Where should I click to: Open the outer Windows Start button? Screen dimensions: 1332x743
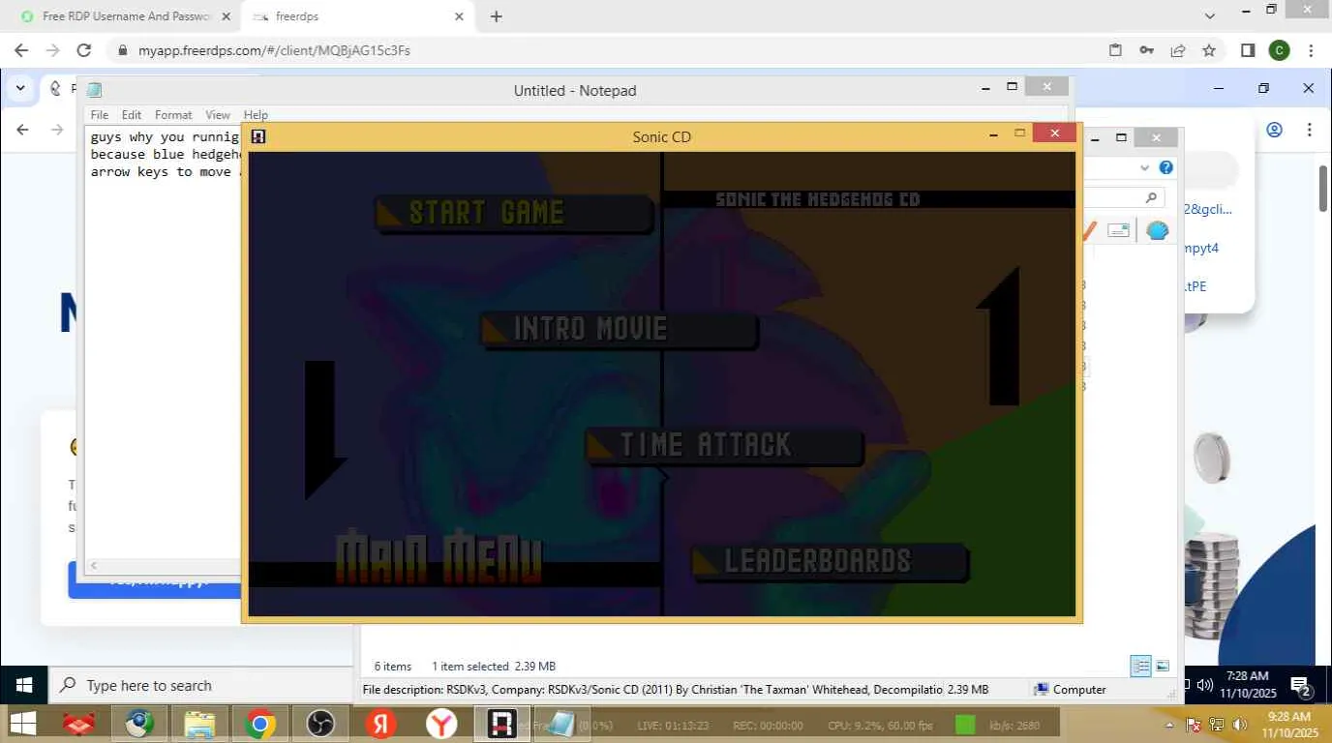23,723
